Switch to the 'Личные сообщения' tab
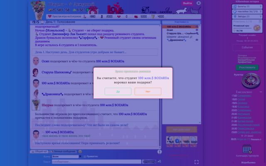 point(63,151)
